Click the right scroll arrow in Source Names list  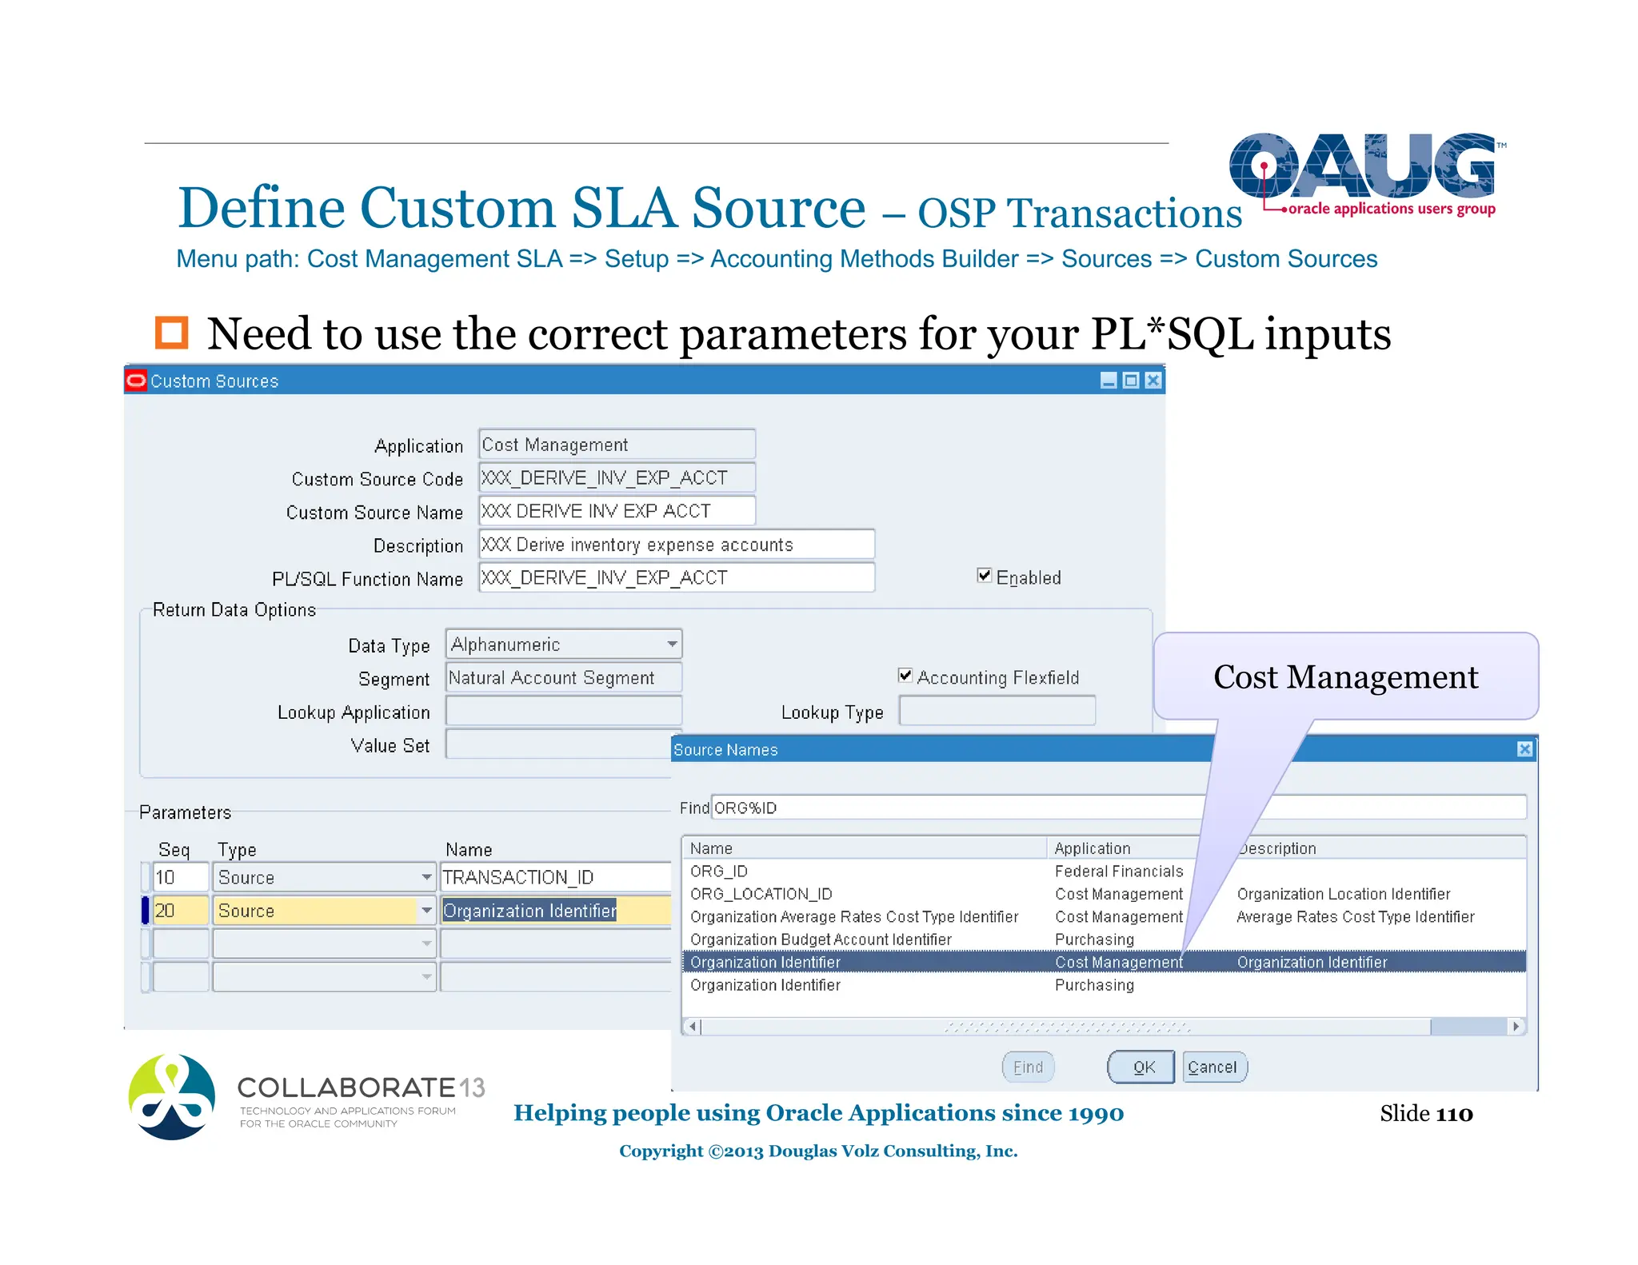click(x=1516, y=1026)
